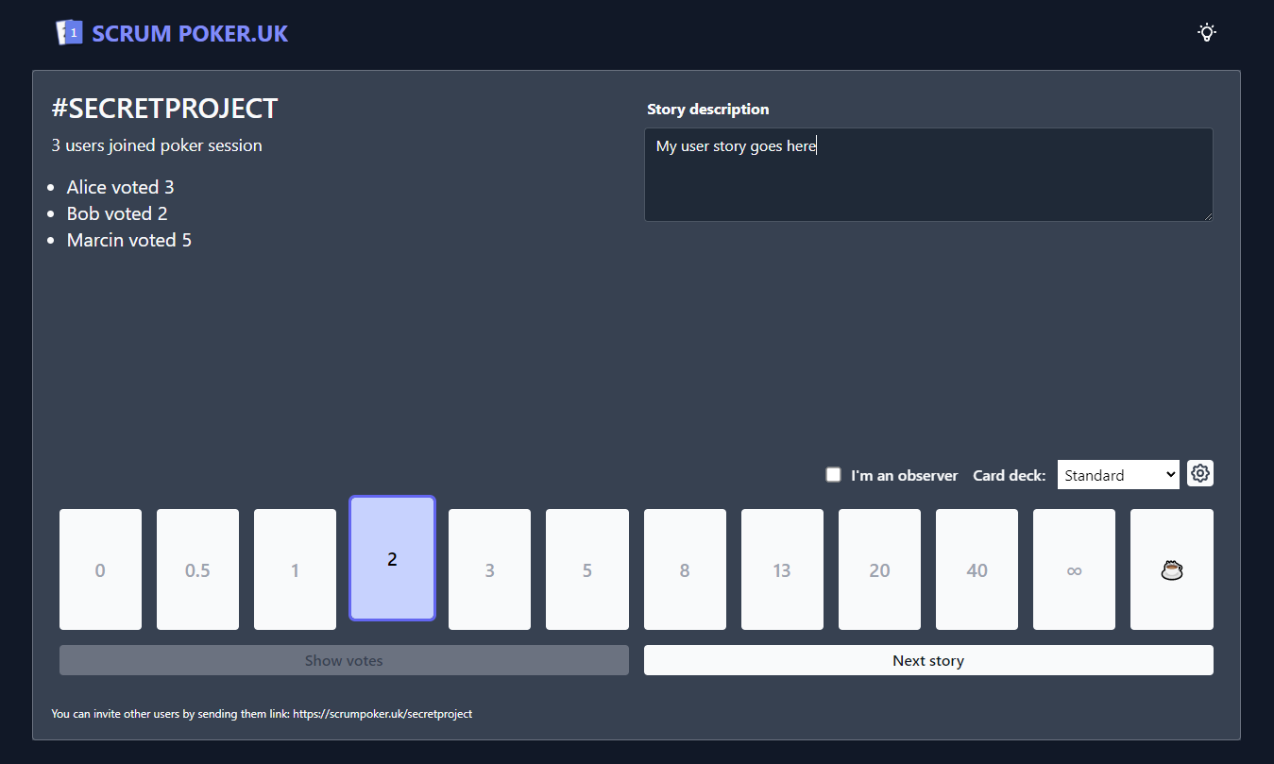Click the scrumpoker.uk/secretproject invite link text
1274x764 pixels.
(x=382, y=714)
